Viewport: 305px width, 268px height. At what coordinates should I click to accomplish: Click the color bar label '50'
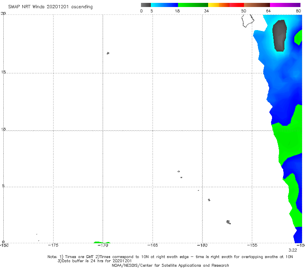(x=244, y=11)
